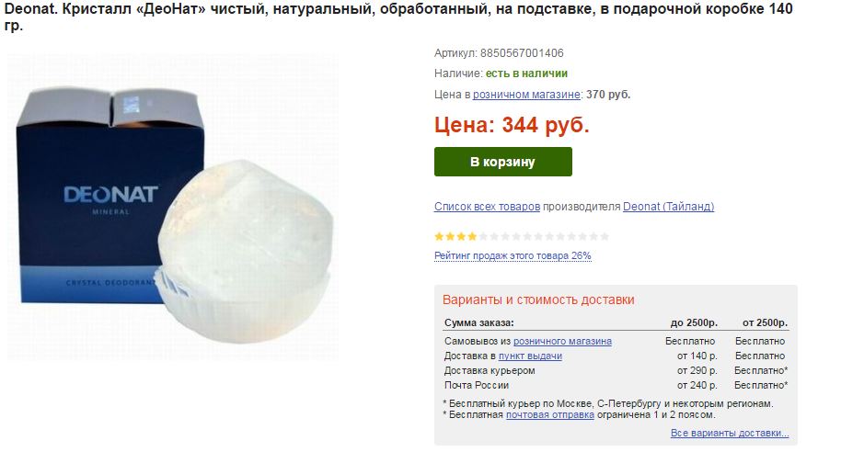841x452 pixels.
Task: Open «розничного магазина» link in delivery table
Action: tap(562, 341)
